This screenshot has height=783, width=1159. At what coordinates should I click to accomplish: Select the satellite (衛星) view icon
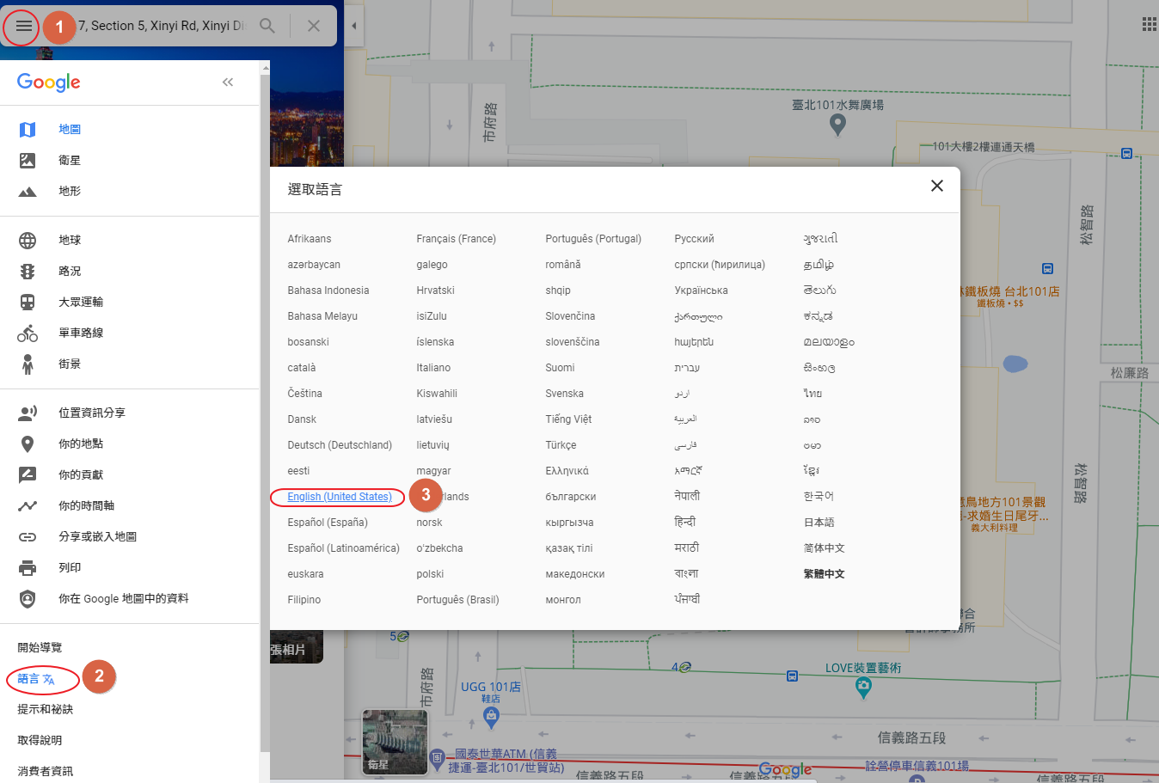point(28,160)
